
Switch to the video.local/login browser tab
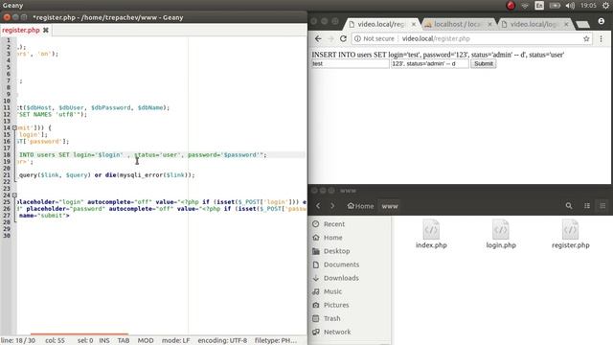(x=534, y=24)
